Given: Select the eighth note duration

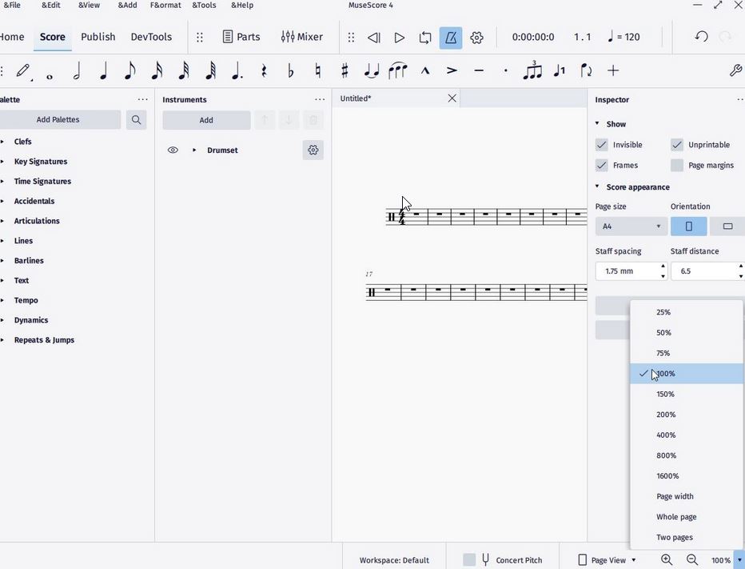Looking at the screenshot, I should [x=129, y=70].
